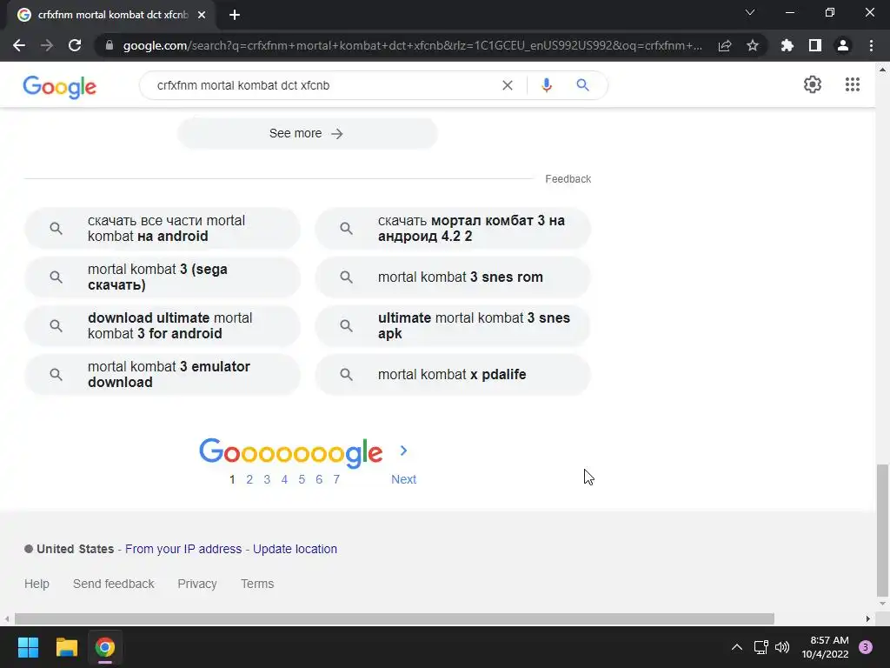Open new tab with plus button
Image resolution: width=890 pixels, height=668 pixels.
coord(235,15)
